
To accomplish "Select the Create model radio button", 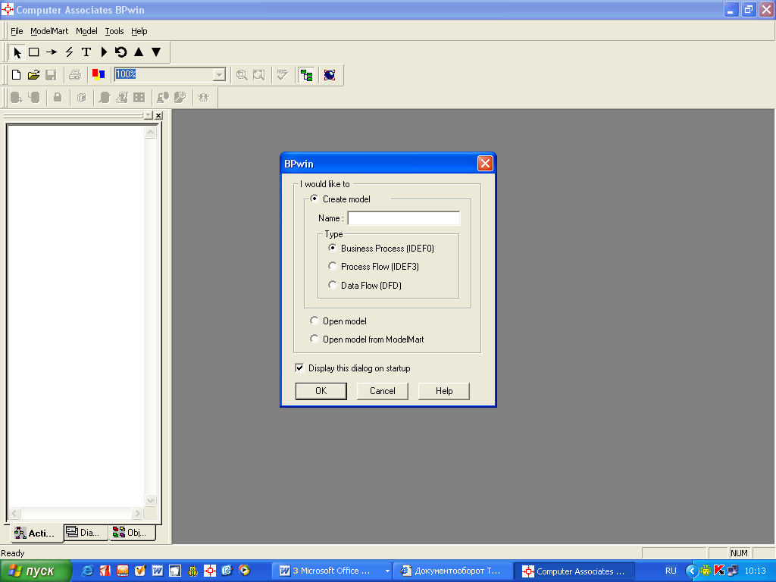I will (x=314, y=199).
